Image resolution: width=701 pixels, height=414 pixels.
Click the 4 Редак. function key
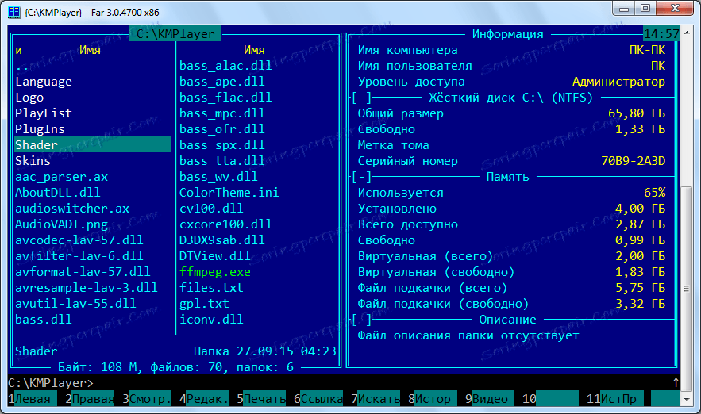[x=204, y=398]
